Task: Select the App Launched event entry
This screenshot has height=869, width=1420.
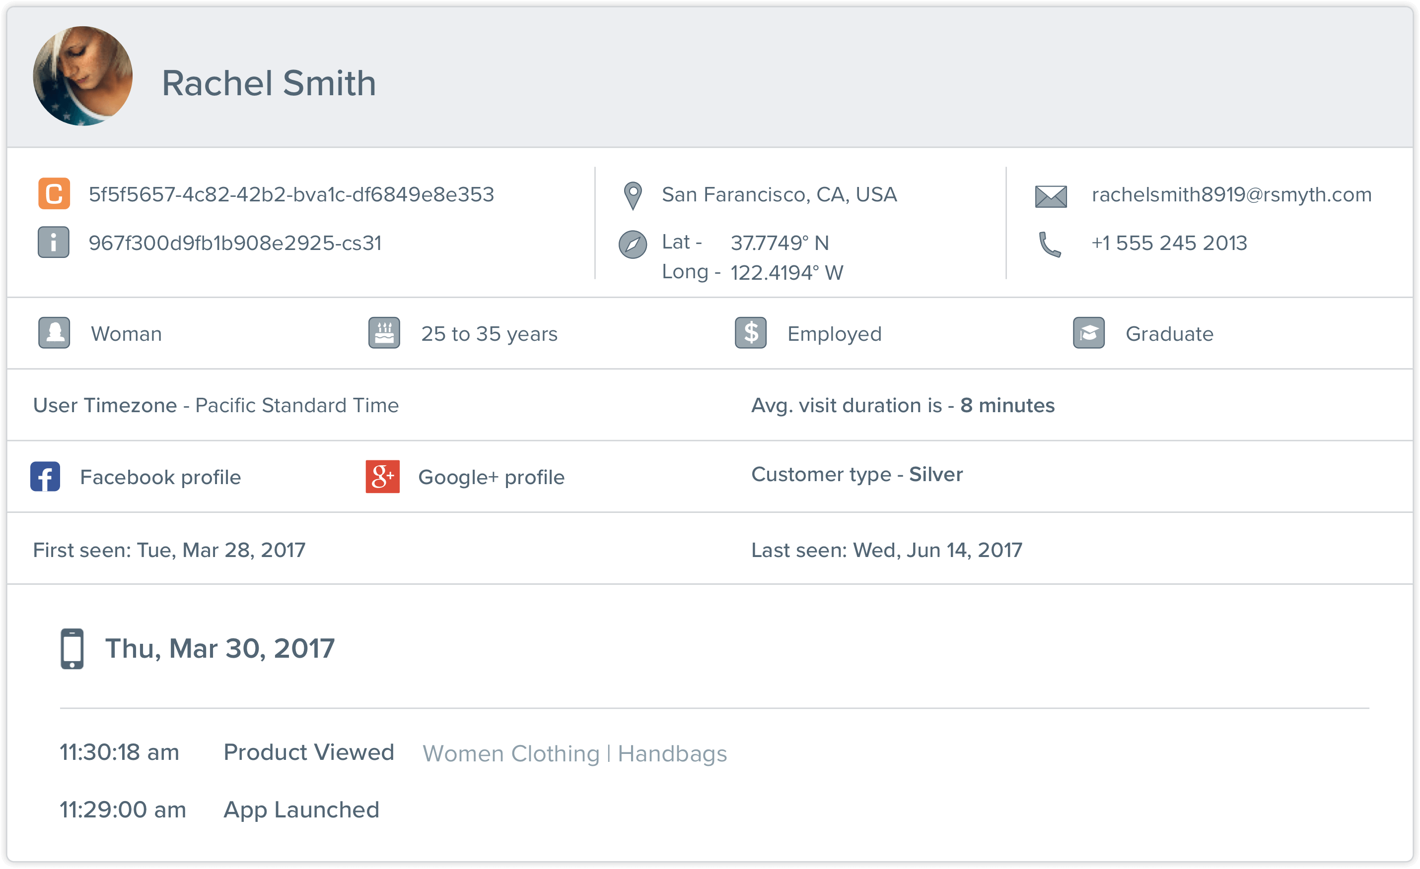Action: [x=301, y=809]
